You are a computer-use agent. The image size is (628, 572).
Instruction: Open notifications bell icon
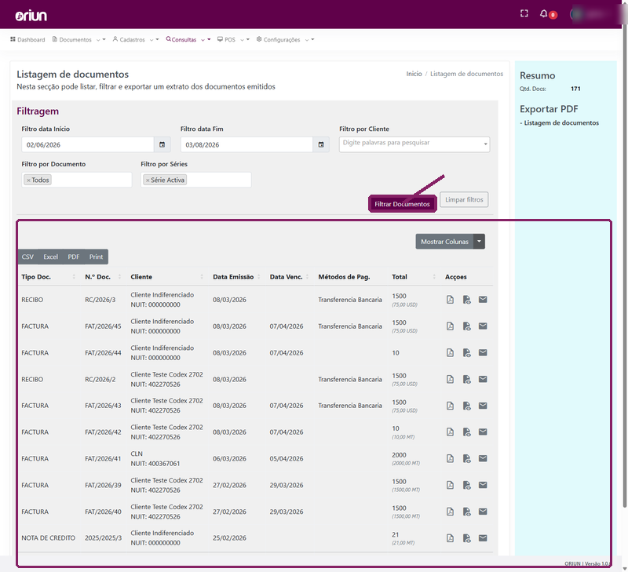coord(543,13)
